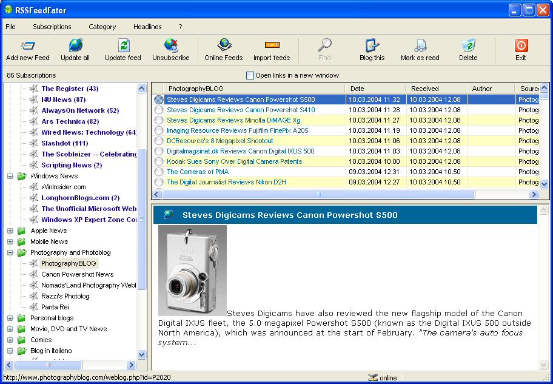The height and width of the screenshot is (384, 553).
Task: Toggle read marker for Fujifilm FinePix A205 headline
Action: pyautogui.click(x=159, y=130)
